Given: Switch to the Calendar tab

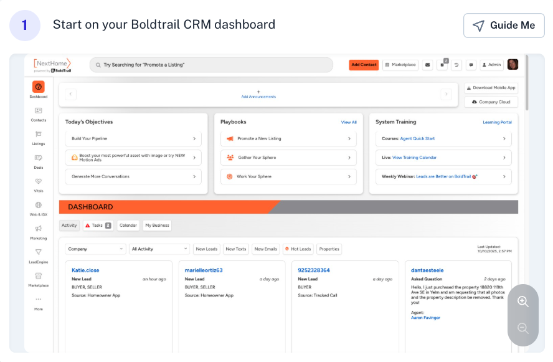Looking at the screenshot, I should pos(128,226).
